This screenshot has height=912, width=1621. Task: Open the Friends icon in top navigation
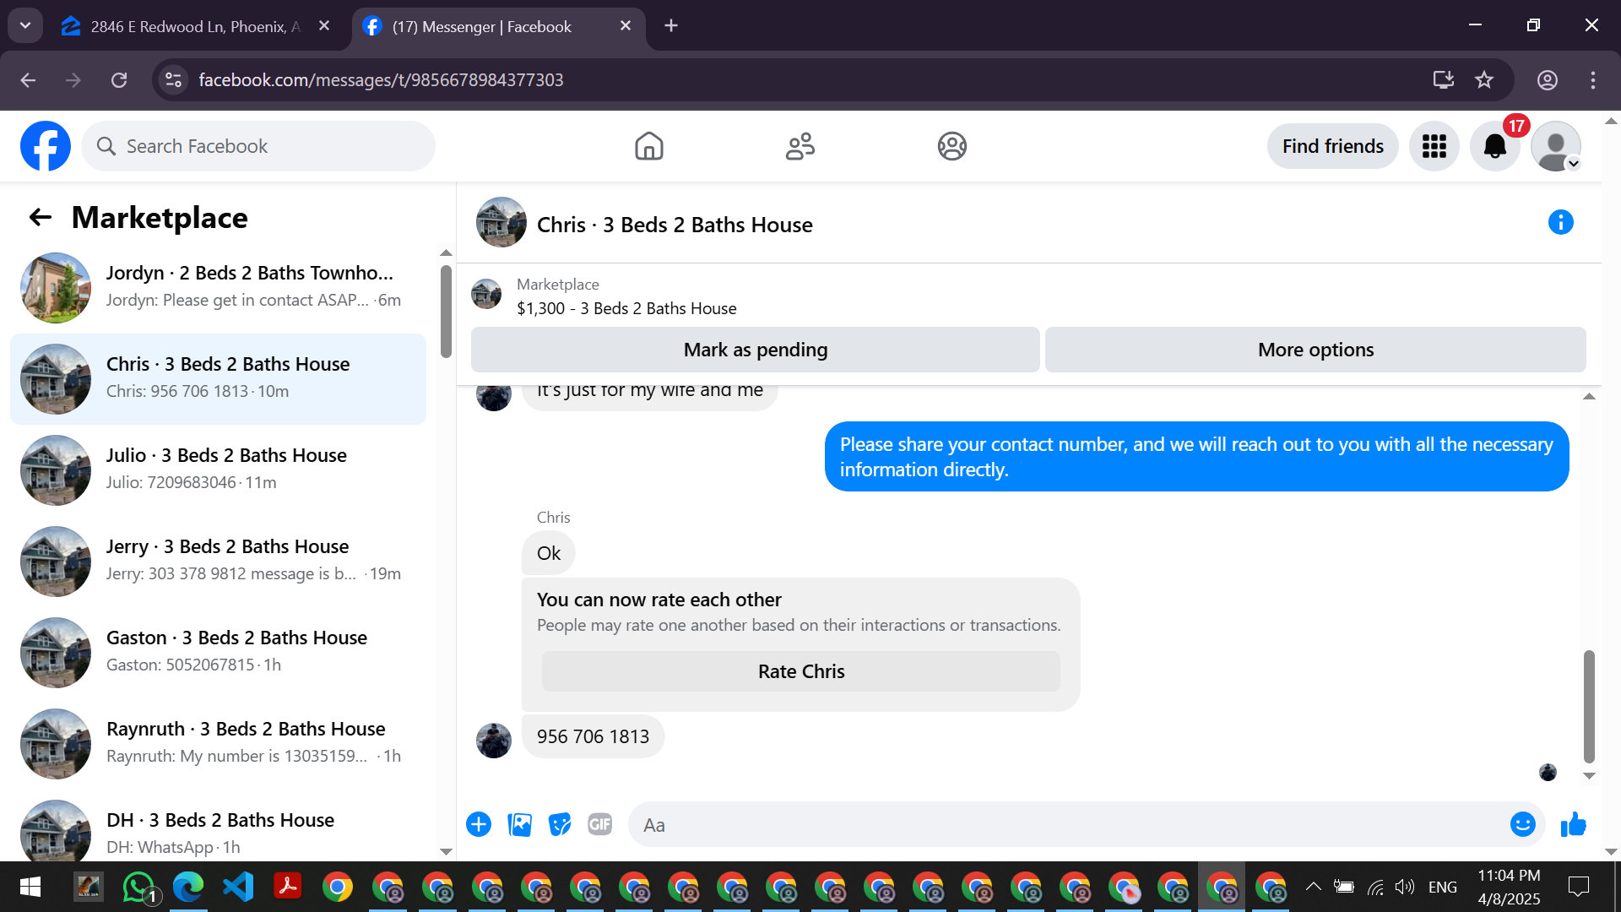(x=800, y=146)
